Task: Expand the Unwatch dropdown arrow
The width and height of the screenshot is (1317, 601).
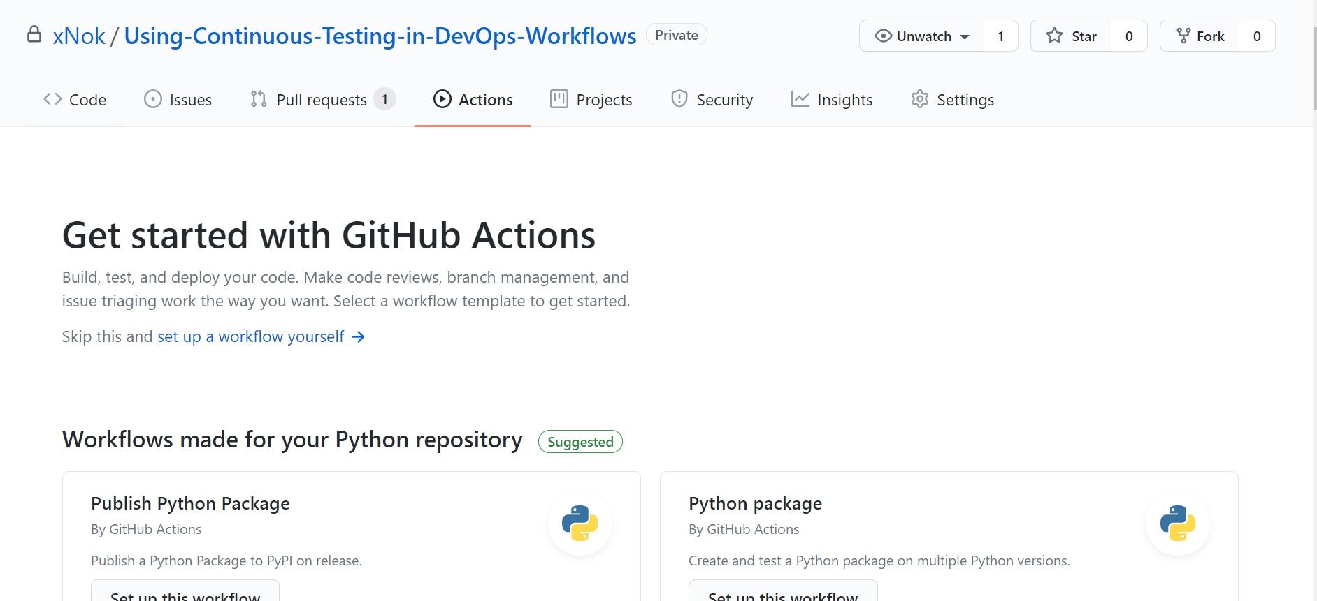Action: (965, 37)
